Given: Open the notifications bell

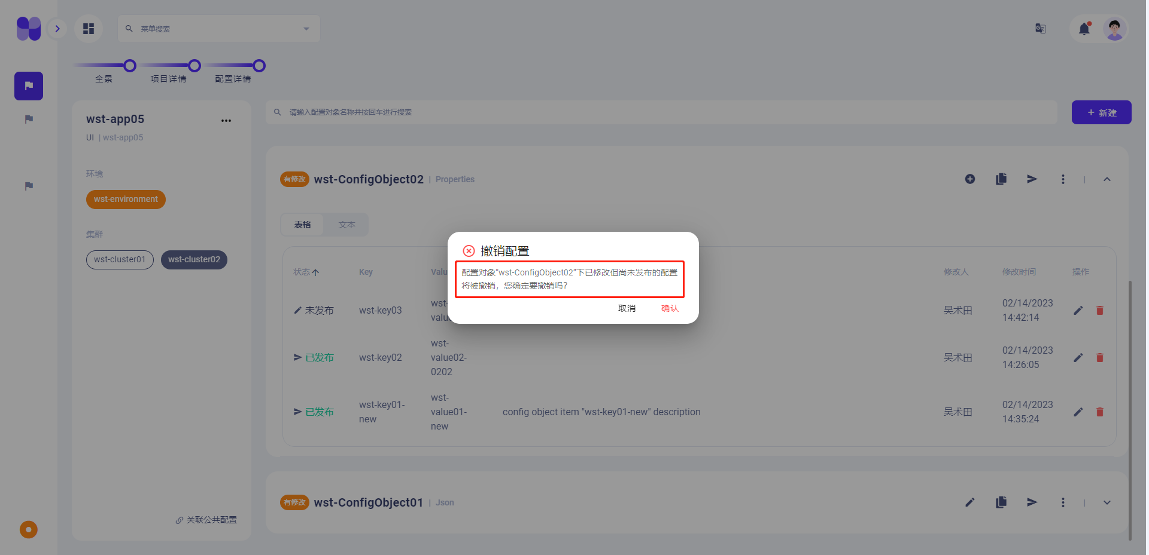Looking at the screenshot, I should point(1084,29).
